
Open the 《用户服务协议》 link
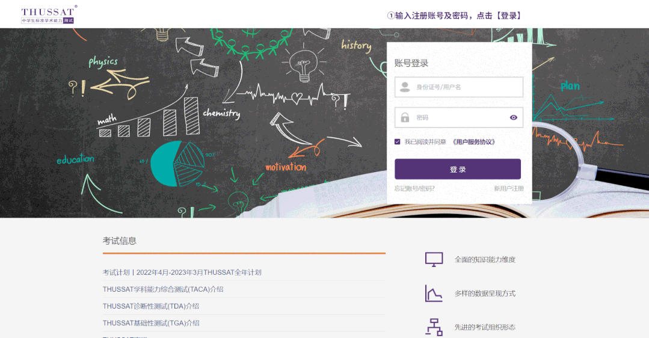(473, 142)
